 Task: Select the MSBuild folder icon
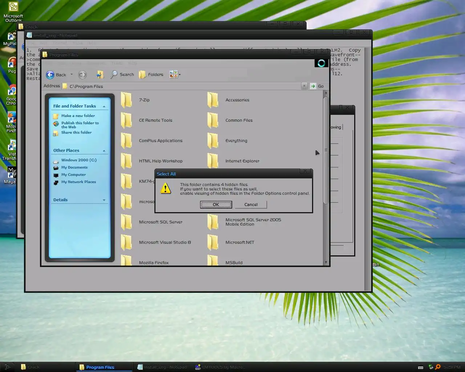[x=213, y=260]
